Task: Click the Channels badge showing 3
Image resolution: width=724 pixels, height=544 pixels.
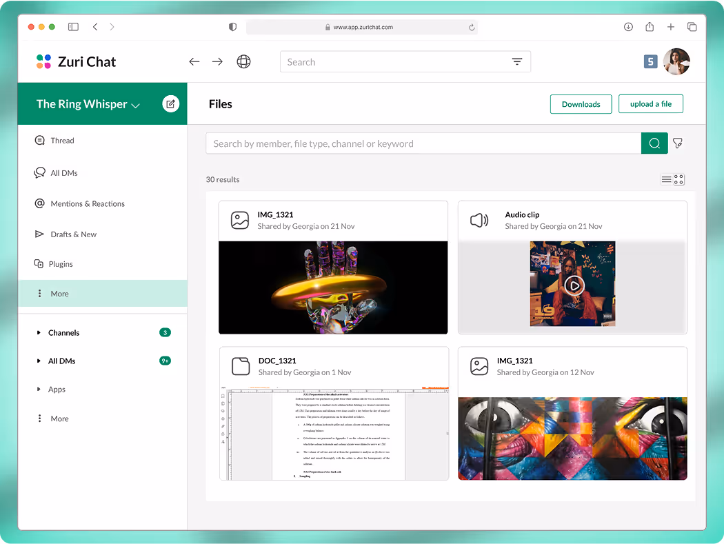Action: coord(165,332)
